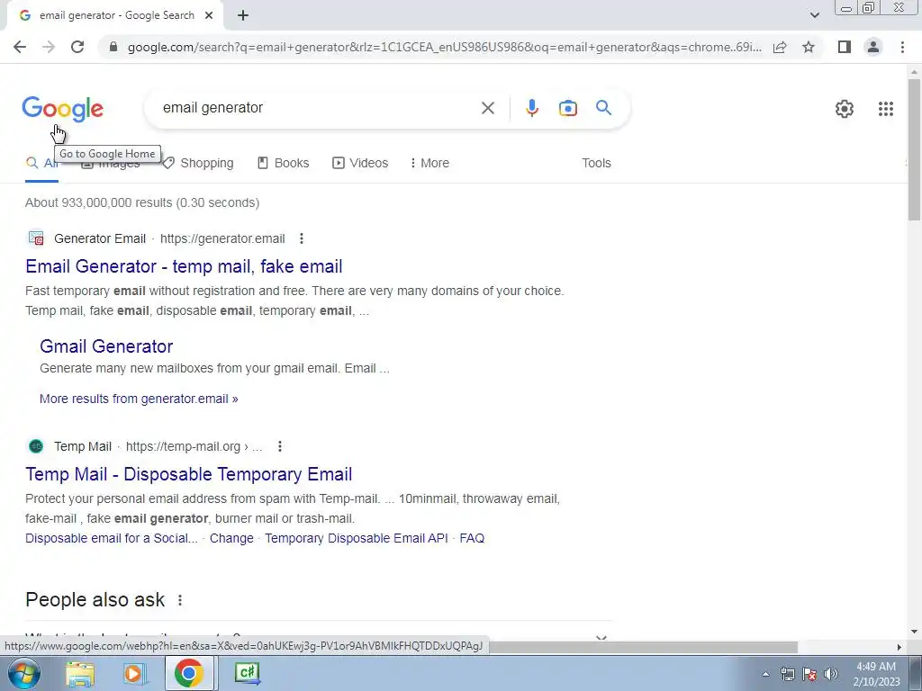Click the Generator Email site favicon
Viewport: 922px width, 691px height.
[x=36, y=238]
